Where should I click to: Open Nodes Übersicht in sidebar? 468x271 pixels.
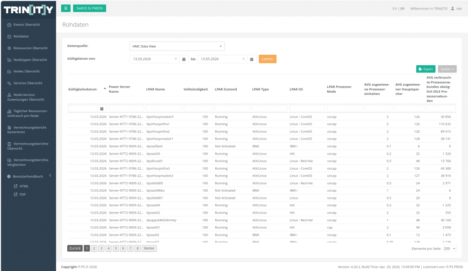click(26, 72)
